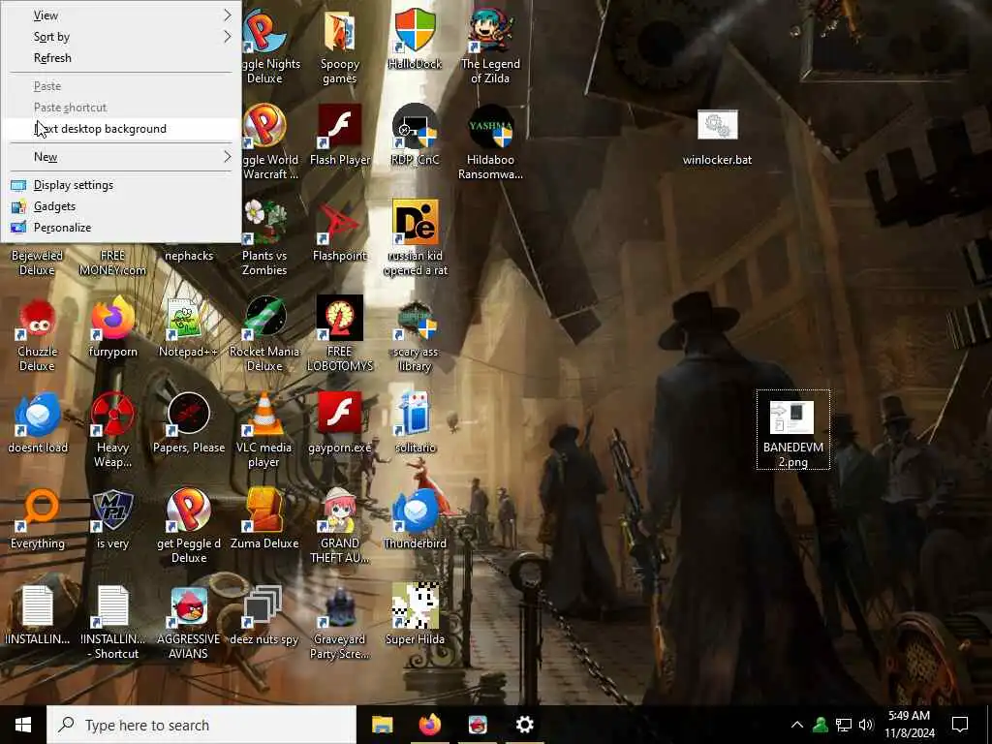Select the Everything search shortcut

pos(38,510)
